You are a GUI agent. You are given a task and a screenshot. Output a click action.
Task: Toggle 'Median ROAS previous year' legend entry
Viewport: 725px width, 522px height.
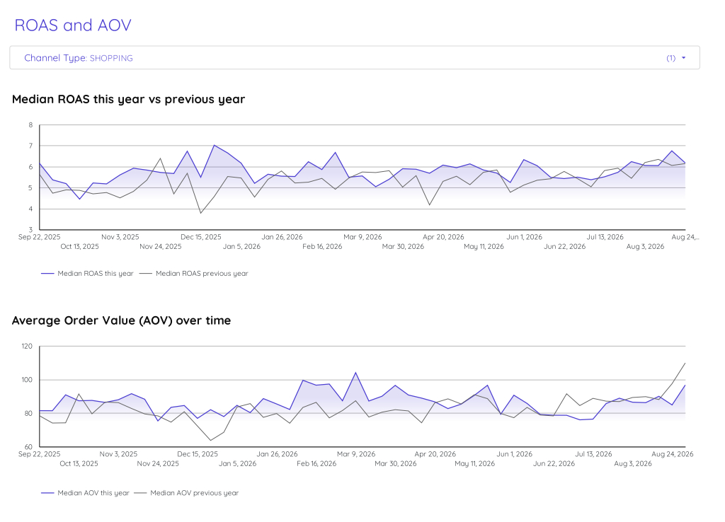click(x=194, y=274)
